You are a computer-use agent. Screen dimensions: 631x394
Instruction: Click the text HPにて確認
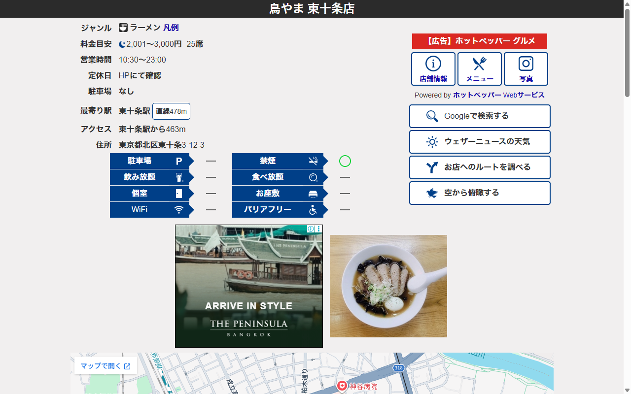coord(140,76)
